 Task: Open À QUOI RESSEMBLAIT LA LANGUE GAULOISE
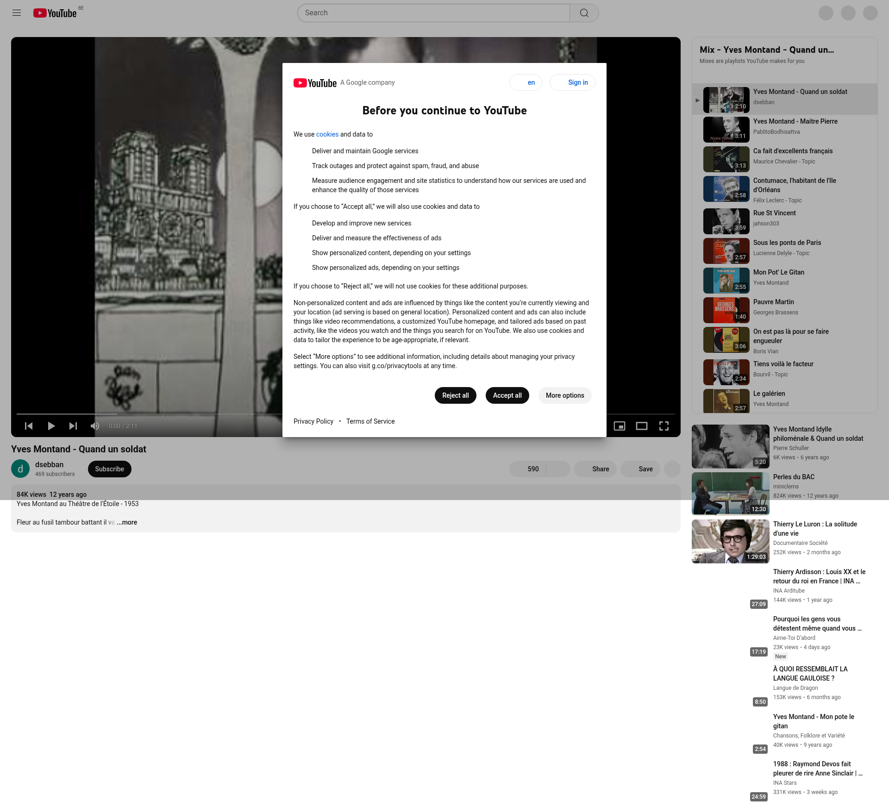[x=810, y=674]
